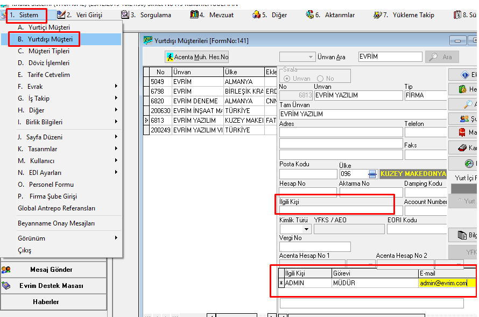
Task: Click the Aktarımlar menu icon
Action: tap(310, 15)
